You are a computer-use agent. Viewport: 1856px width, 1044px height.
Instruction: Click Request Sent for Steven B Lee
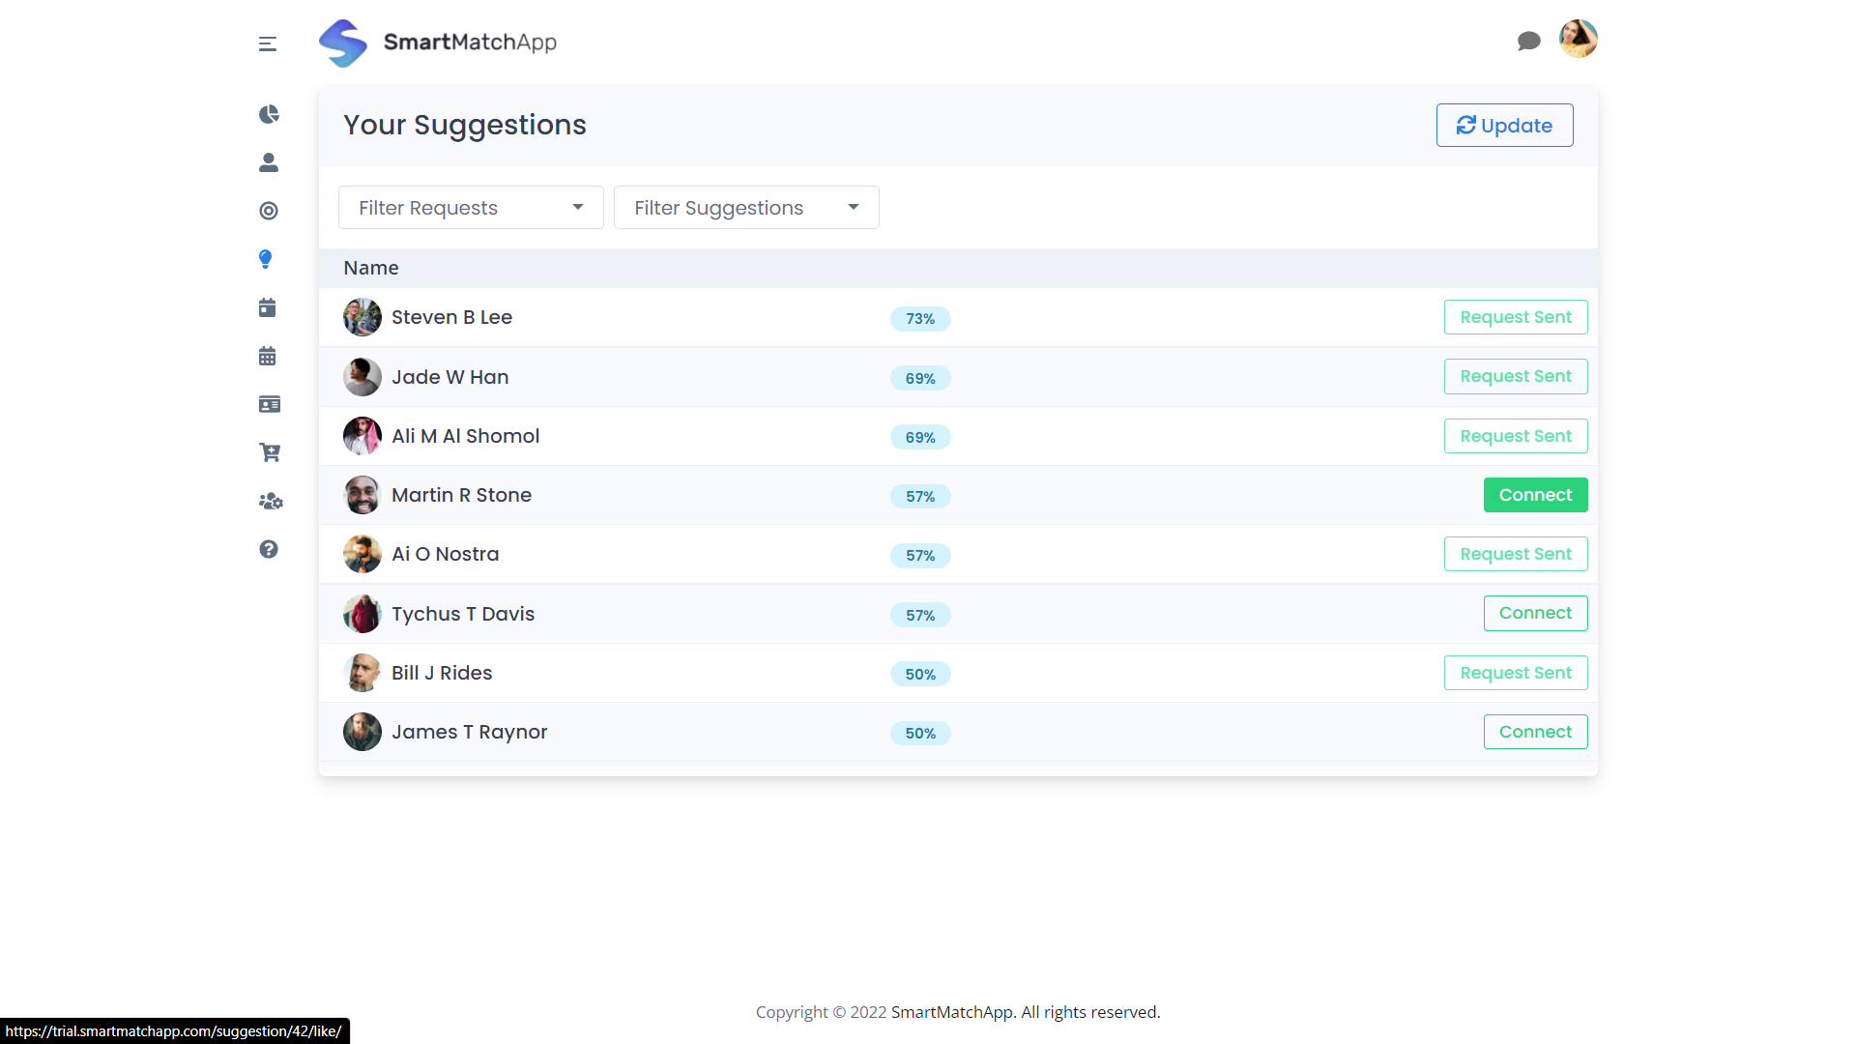coord(1515,317)
